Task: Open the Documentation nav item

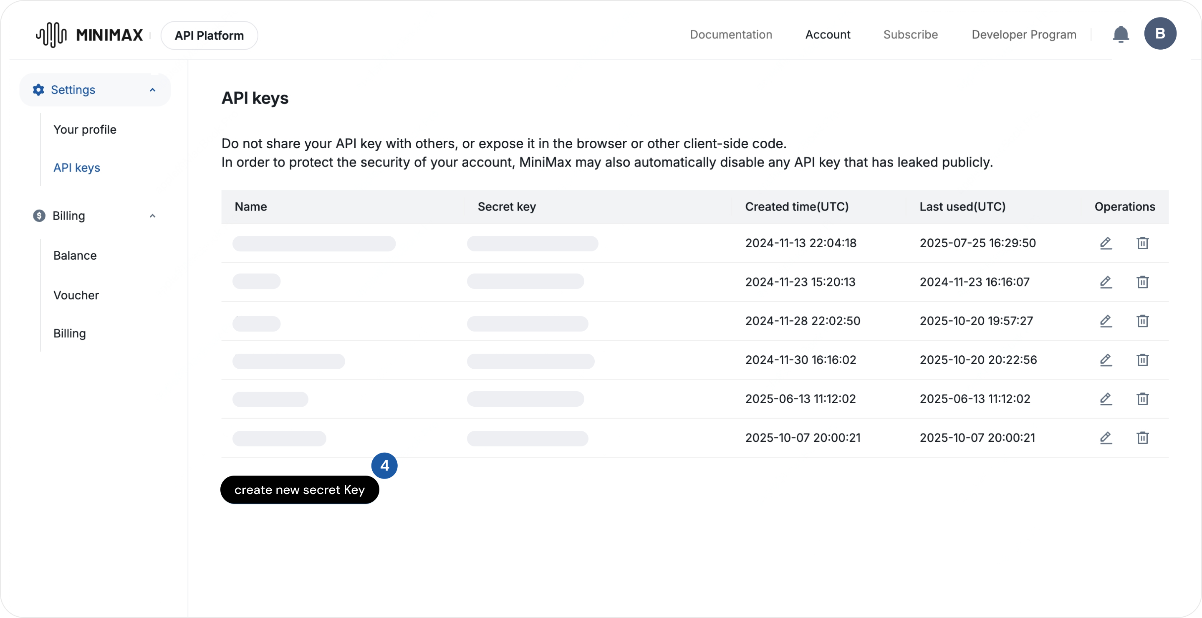Action: click(731, 35)
